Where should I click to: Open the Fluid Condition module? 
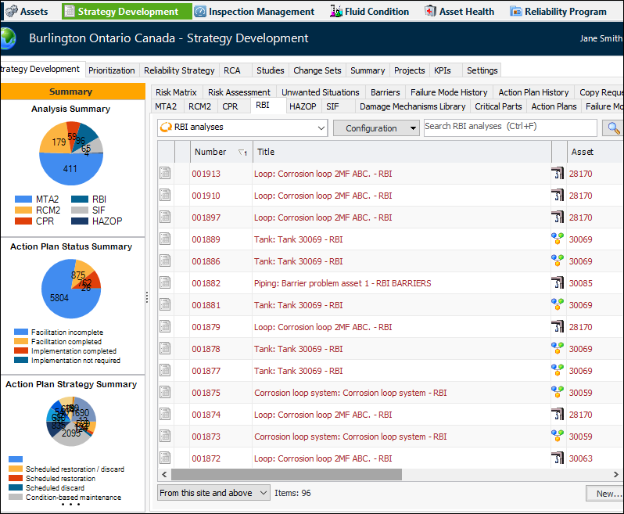370,12
